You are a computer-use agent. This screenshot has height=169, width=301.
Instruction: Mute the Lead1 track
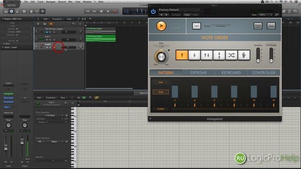tap(47, 47)
